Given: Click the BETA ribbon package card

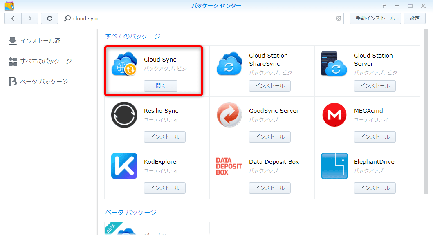Looking at the screenshot, I should (x=157, y=228).
